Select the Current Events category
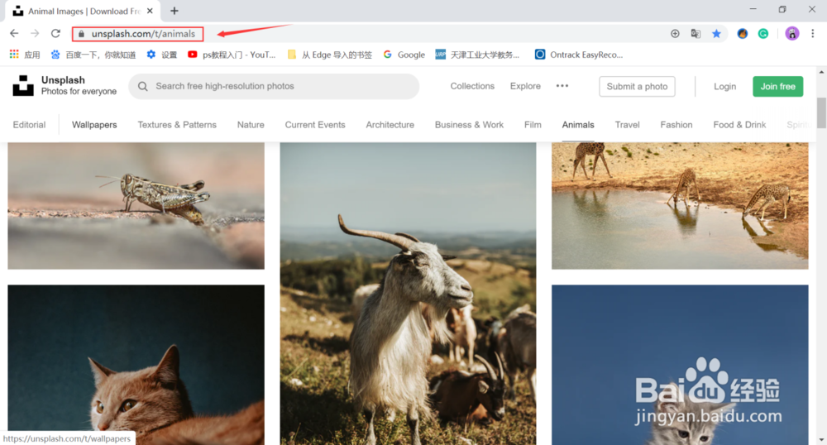827x445 pixels. [315, 125]
